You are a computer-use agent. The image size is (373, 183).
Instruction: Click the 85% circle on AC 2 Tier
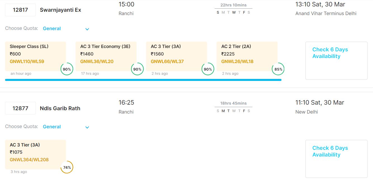point(278,69)
